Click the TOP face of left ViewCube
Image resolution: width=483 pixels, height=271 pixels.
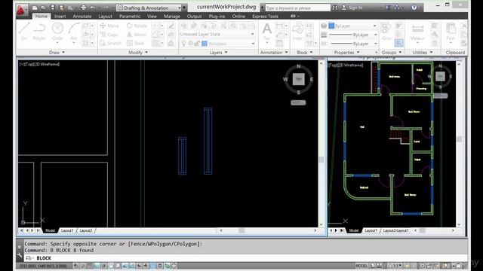pyautogui.click(x=299, y=79)
